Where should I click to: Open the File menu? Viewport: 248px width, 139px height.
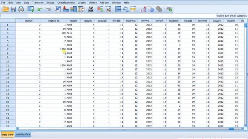point(3,3)
